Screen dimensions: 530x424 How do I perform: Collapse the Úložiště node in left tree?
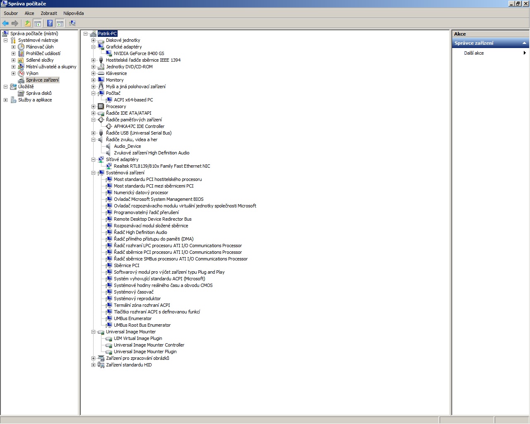click(5, 87)
